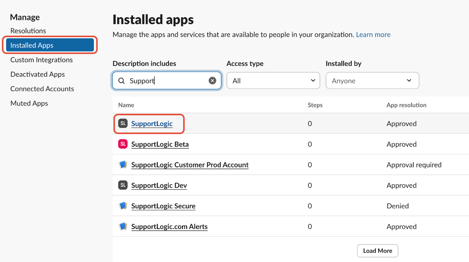Click Approval required status text
Image resolution: width=469 pixels, height=262 pixels.
pyautogui.click(x=414, y=165)
